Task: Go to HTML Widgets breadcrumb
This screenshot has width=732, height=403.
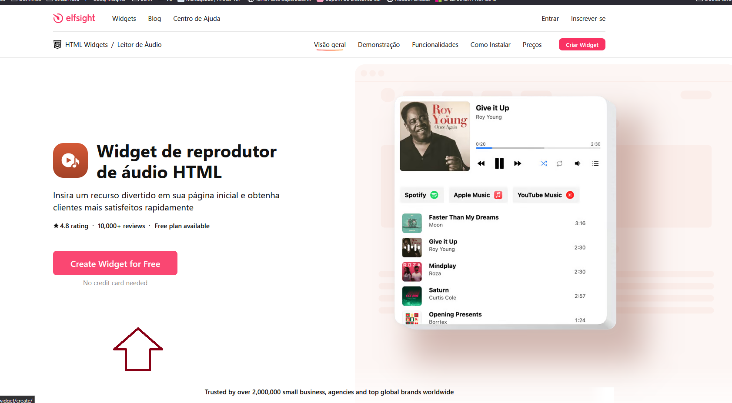Action: coord(87,44)
